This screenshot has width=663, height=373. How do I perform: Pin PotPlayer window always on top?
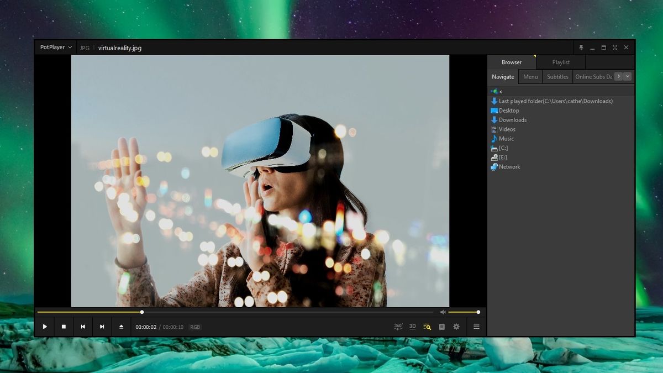[582, 48]
